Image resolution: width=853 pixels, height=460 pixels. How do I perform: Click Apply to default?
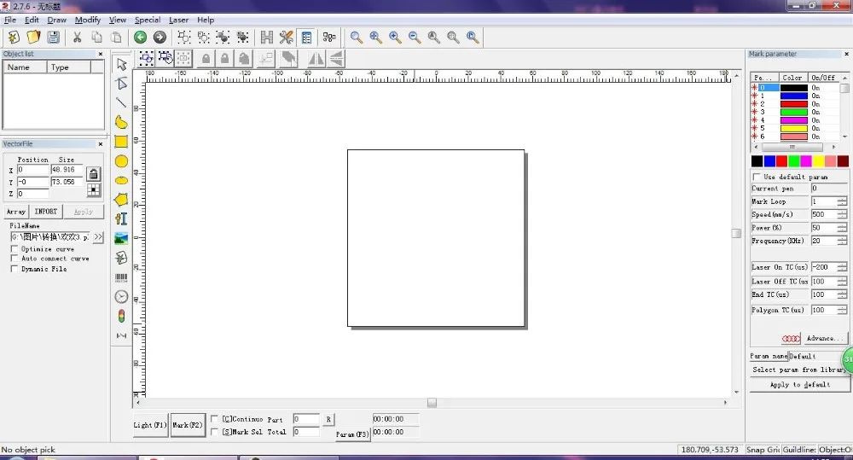tap(800, 384)
